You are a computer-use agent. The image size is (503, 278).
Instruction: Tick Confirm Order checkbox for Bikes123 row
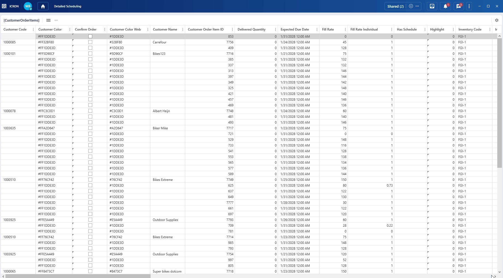[x=90, y=54]
